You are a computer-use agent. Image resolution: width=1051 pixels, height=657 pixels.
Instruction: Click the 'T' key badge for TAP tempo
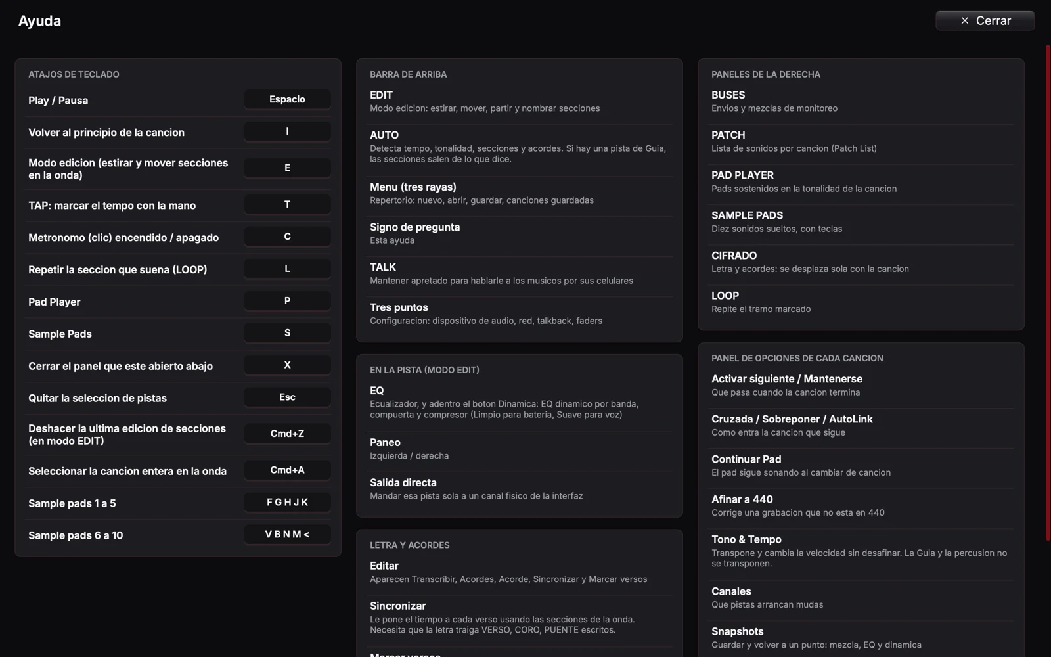[x=287, y=204]
